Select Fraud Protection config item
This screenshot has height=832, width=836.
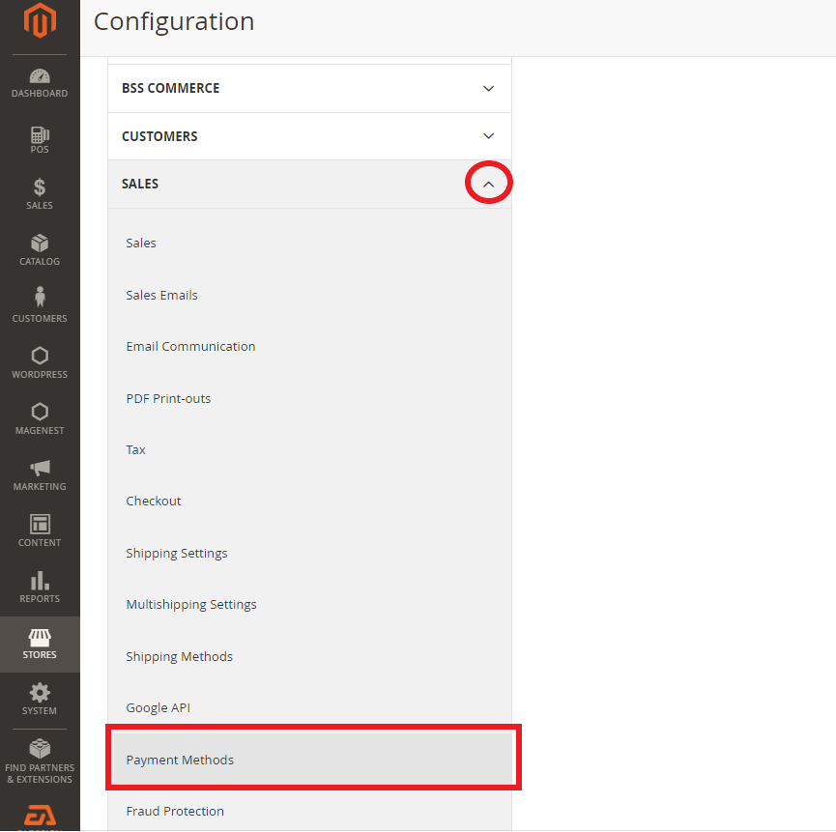175,811
